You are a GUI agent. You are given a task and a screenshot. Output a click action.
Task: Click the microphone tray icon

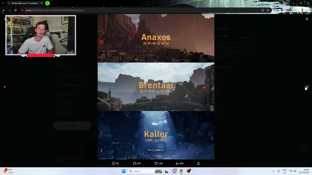278,171
